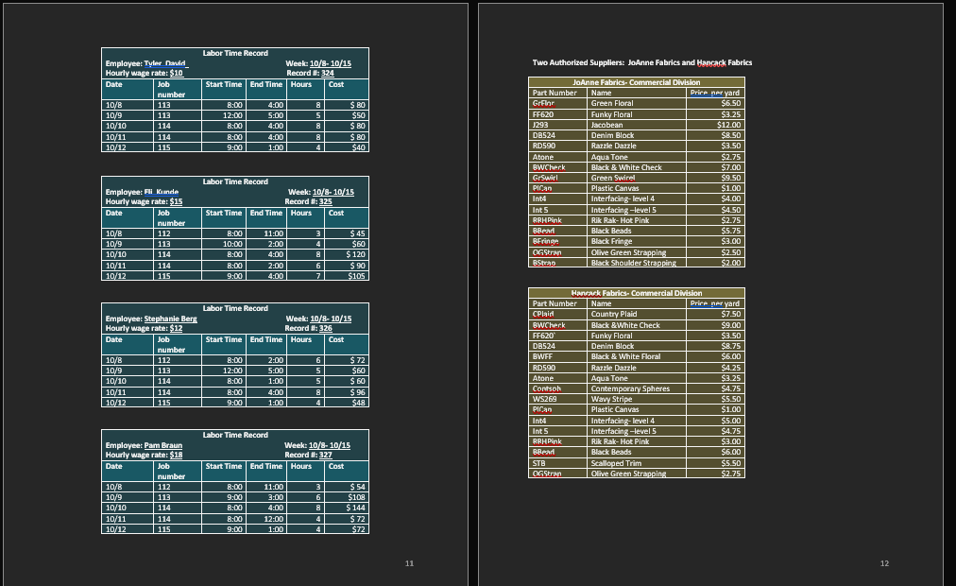Click the Country Plaid name cell
This screenshot has width=956, height=586.
(613, 314)
